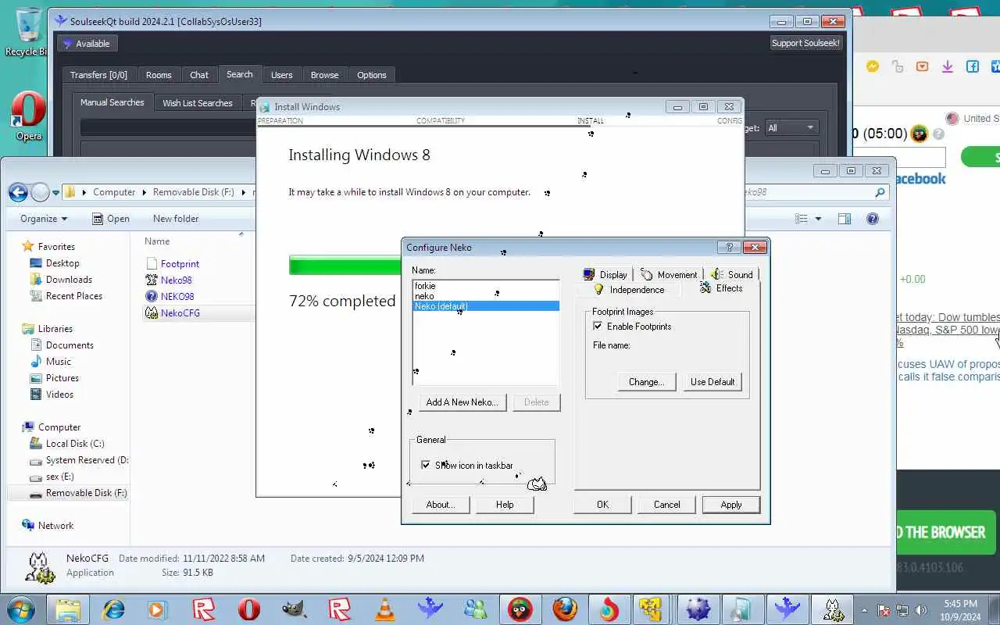The image size is (1000, 625).
Task: Open VLC media player from taskbar
Action: pyautogui.click(x=385, y=609)
